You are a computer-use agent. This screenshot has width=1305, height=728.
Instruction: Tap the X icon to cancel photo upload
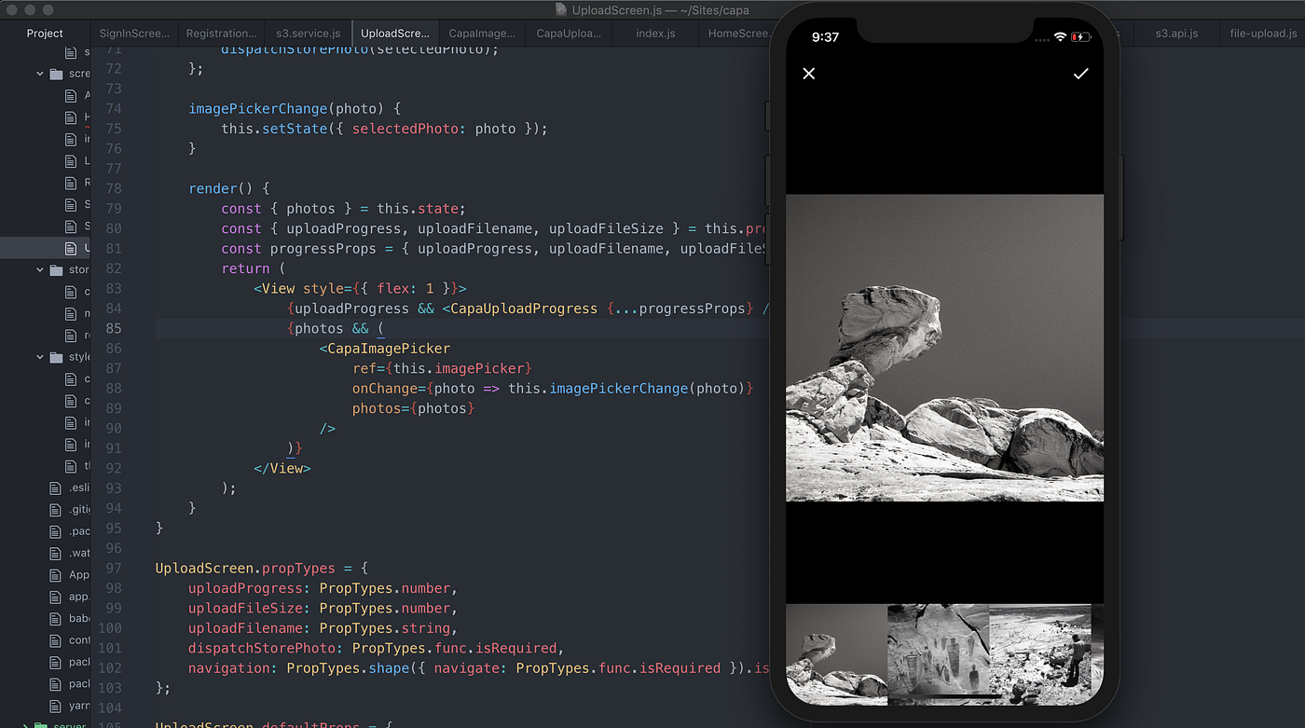point(808,73)
